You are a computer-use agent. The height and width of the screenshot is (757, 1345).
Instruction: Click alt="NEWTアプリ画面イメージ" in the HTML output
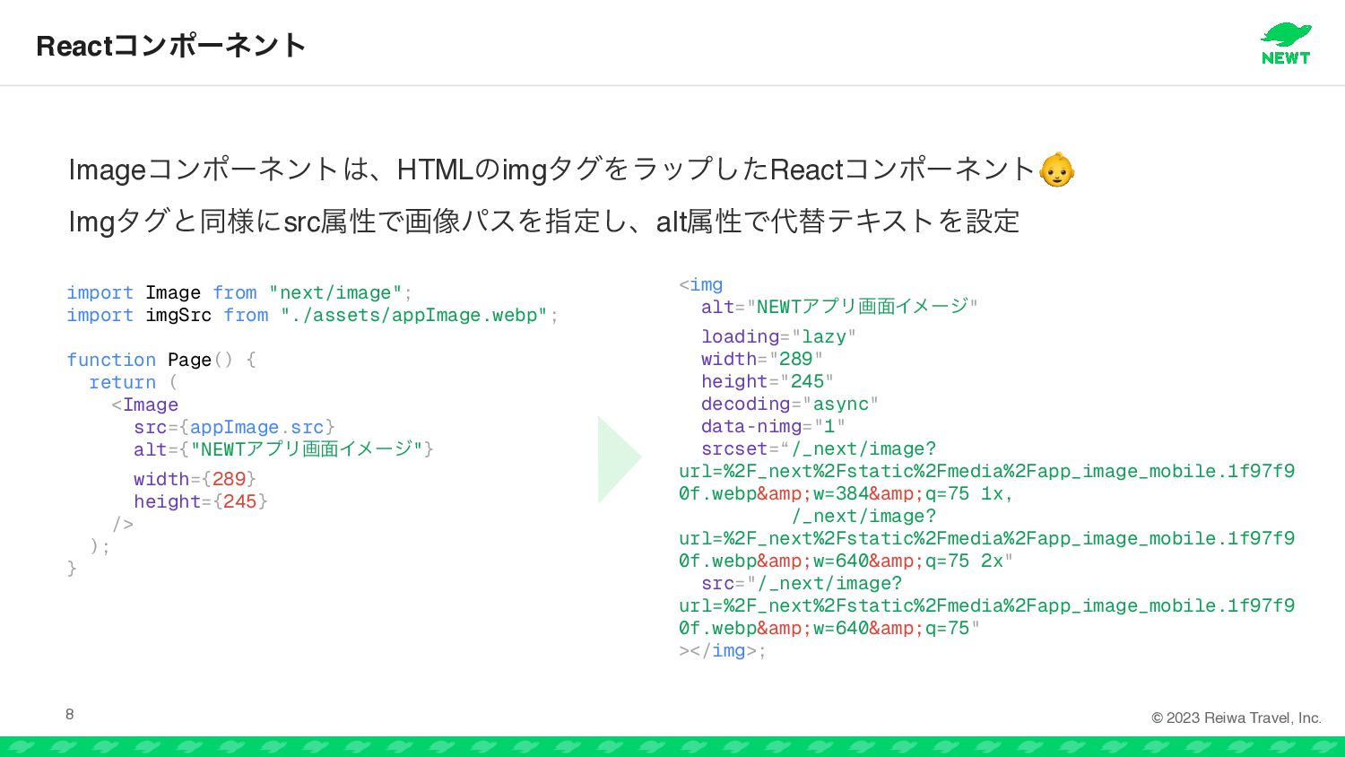839,307
